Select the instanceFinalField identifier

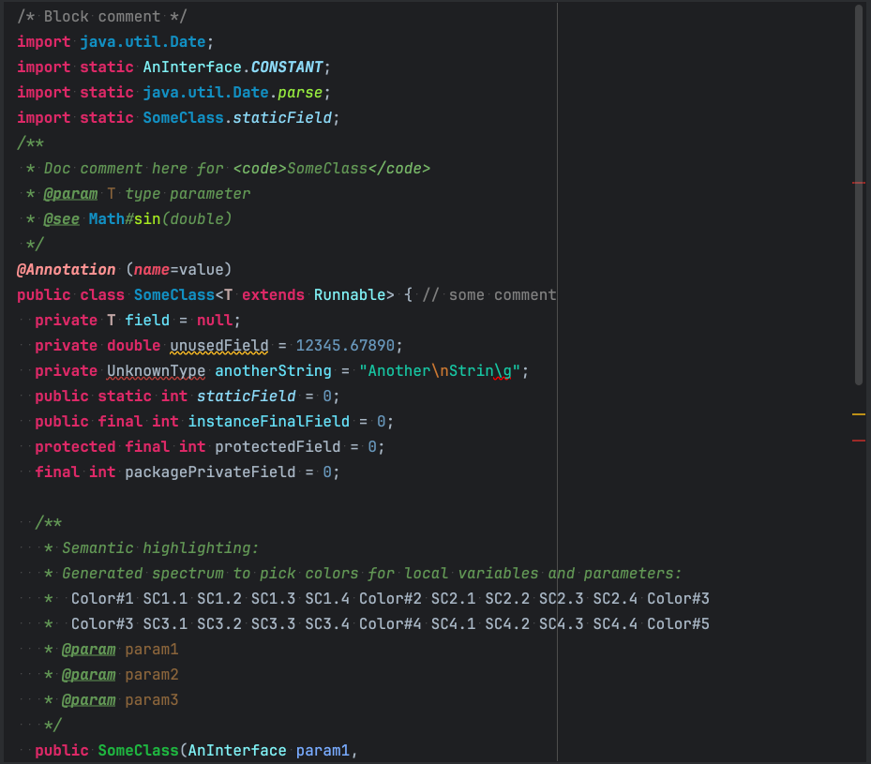[268, 422]
